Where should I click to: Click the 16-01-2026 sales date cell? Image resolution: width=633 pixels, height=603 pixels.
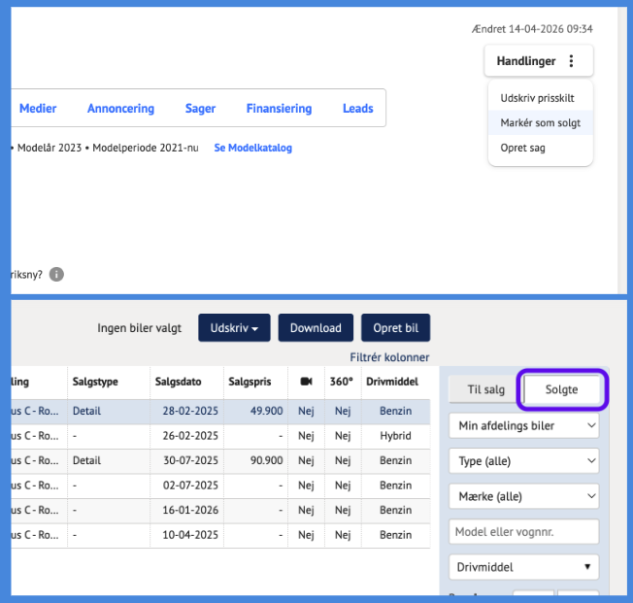pos(190,510)
